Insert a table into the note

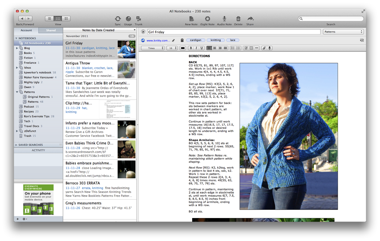coord(251,48)
